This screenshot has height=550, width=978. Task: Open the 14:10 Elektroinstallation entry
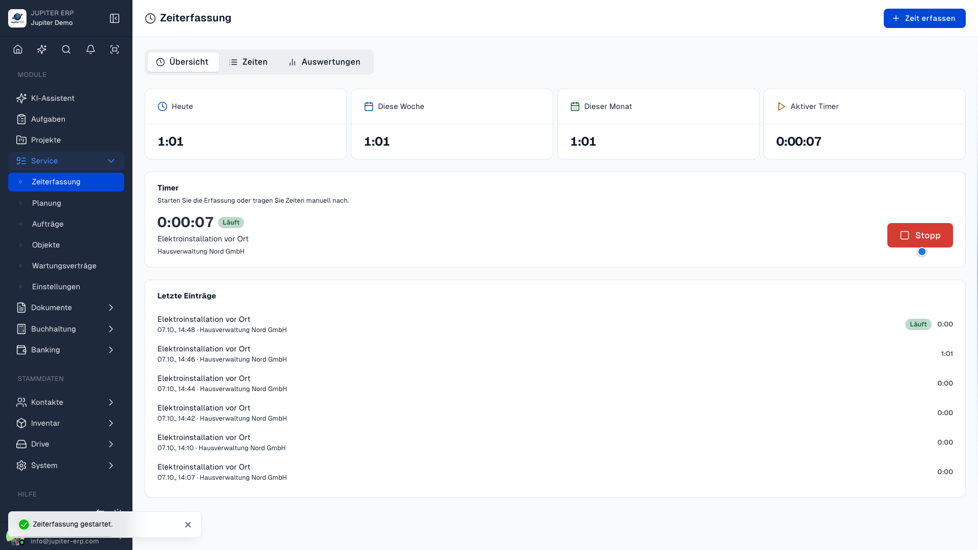pos(555,443)
